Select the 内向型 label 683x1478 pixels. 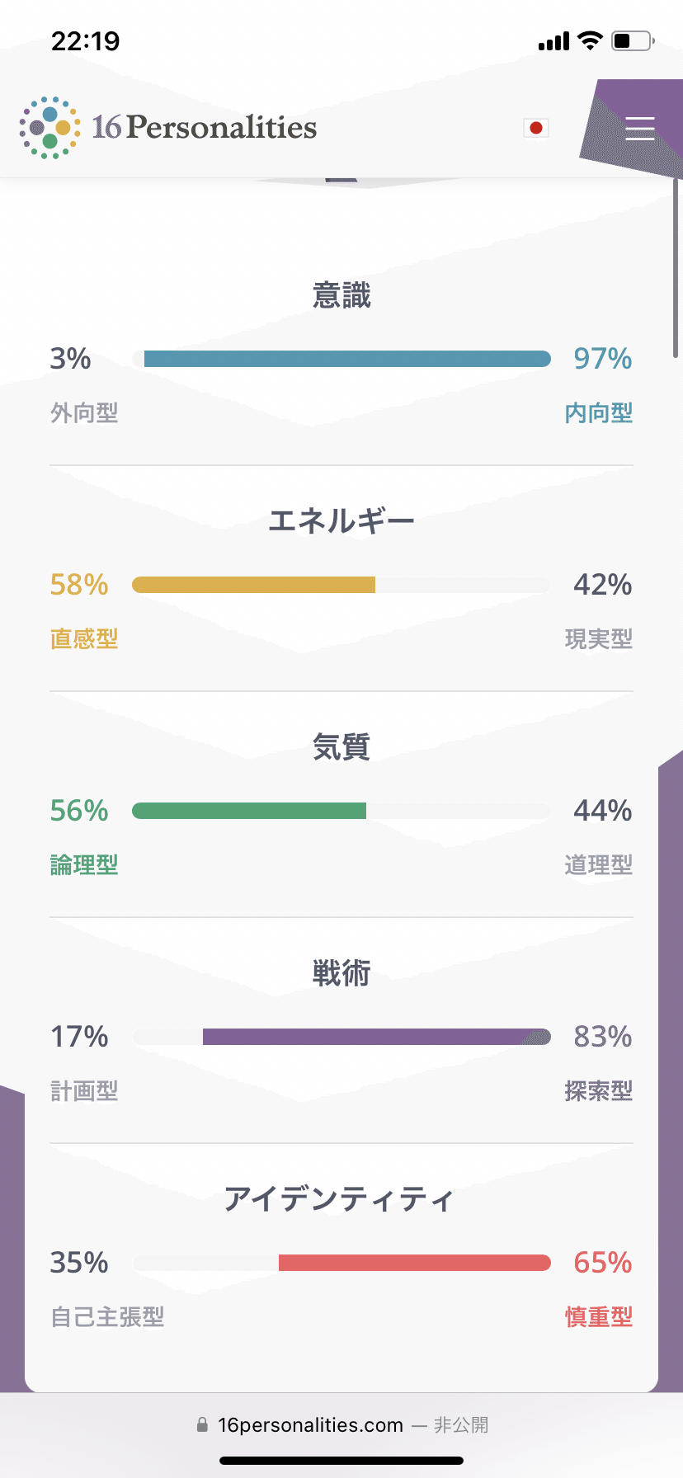point(598,413)
